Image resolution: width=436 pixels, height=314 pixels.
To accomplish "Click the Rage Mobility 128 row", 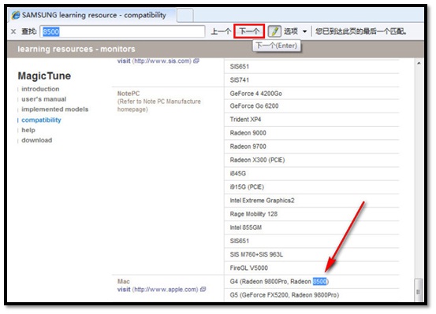I will [x=311, y=214].
